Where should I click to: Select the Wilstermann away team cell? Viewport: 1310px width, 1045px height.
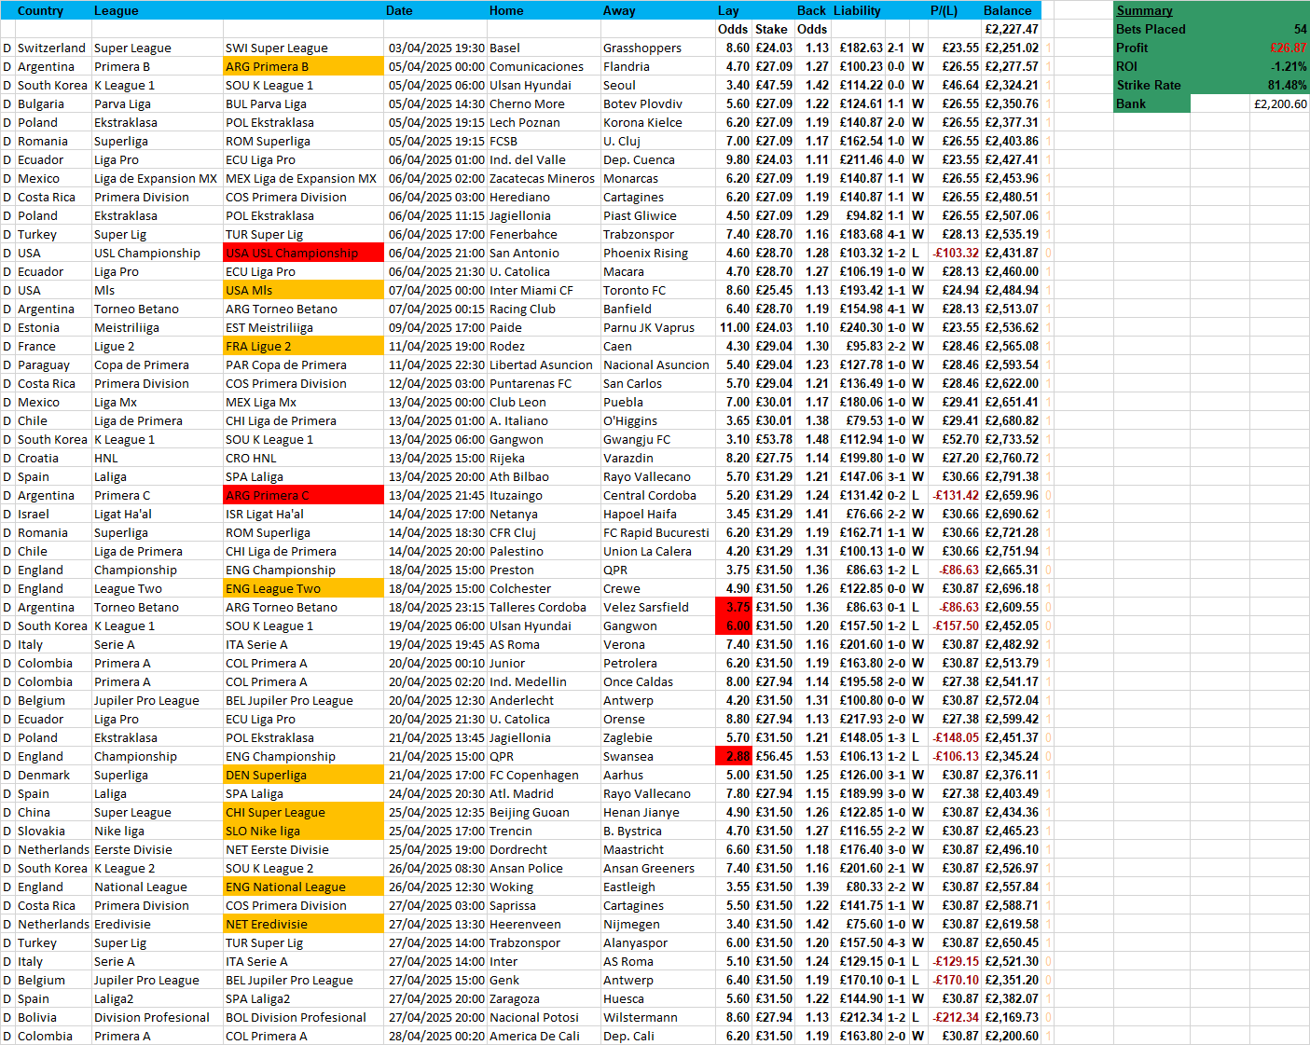pos(640,1017)
